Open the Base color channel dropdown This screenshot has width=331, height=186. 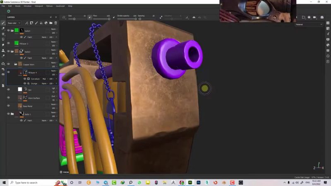[x=14, y=23]
